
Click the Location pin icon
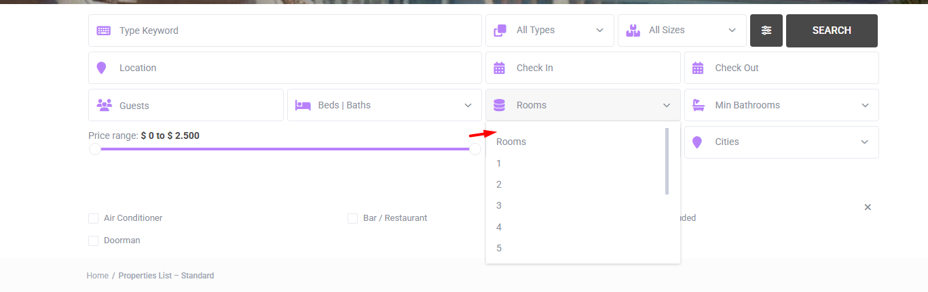pyautogui.click(x=101, y=68)
